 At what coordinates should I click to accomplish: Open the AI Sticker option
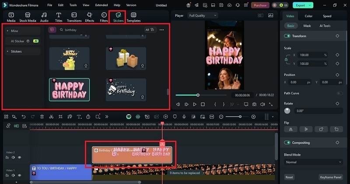(x=23, y=41)
